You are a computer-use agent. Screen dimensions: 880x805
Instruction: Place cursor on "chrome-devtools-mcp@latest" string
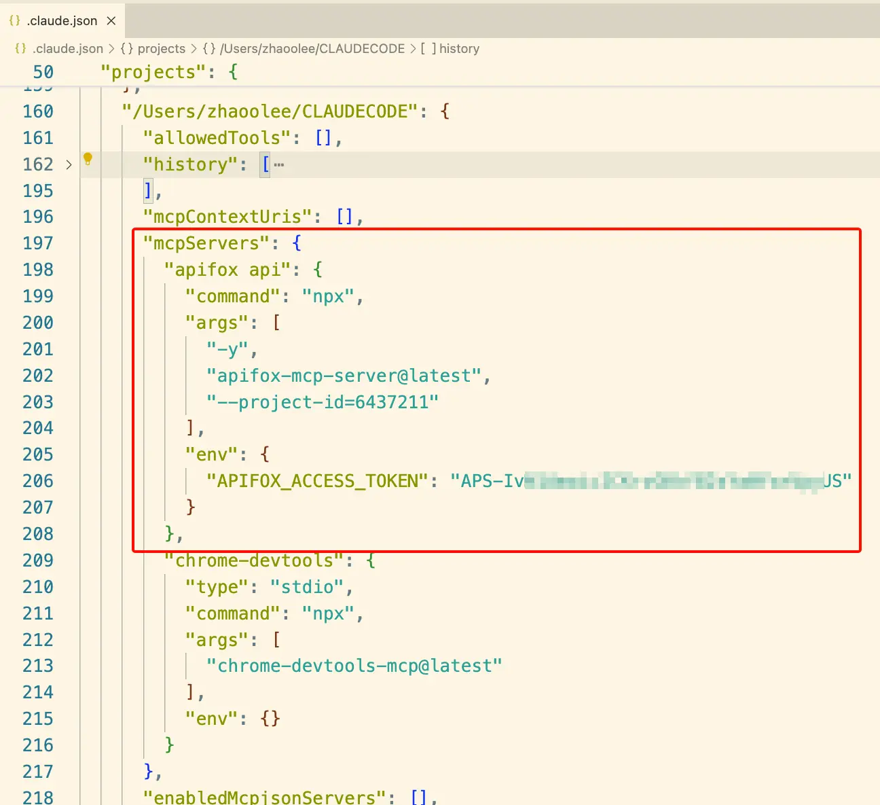[x=354, y=666]
